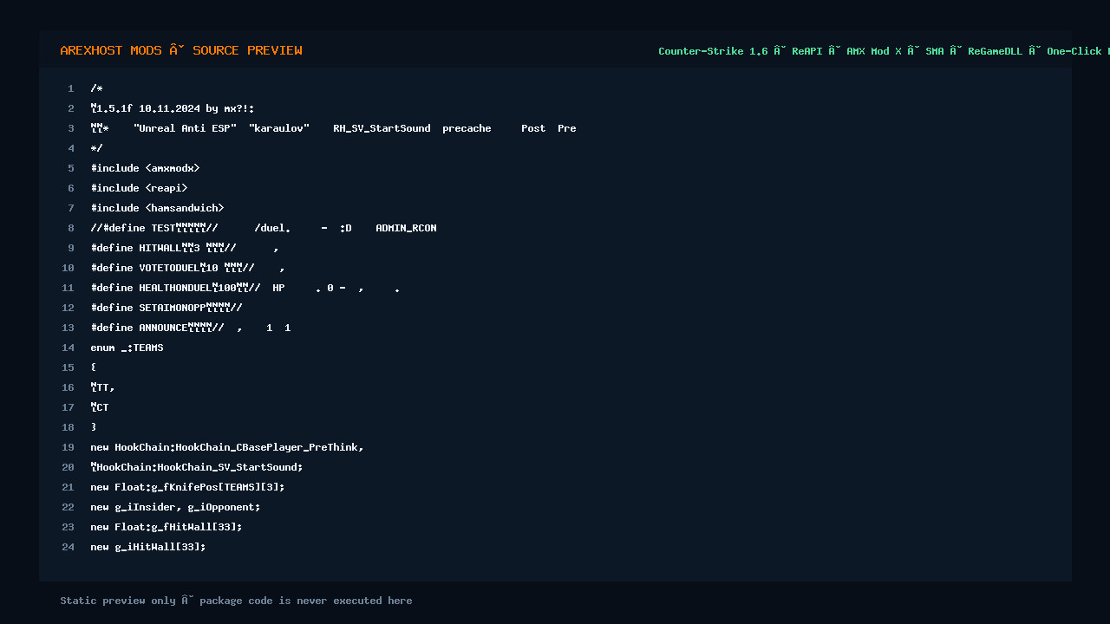Select line number 24 in gutter
The height and width of the screenshot is (624, 1110).
point(69,547)
